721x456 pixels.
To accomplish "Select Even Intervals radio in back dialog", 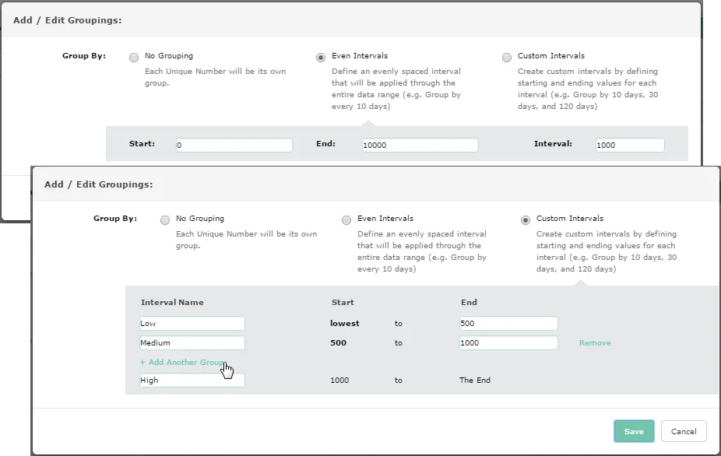I will coord(321,58).
